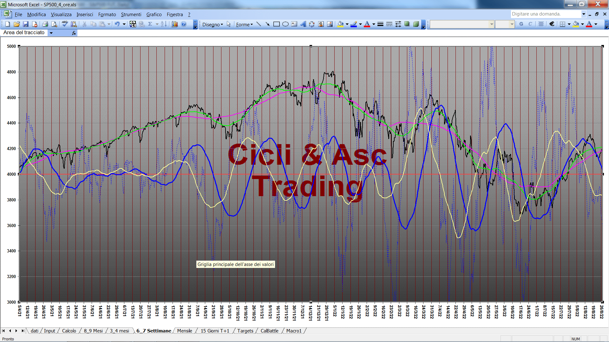Print the chart using printer icon
Viewport: 609px width, 342px height.
pyautogui.click(x=45, y=24)
